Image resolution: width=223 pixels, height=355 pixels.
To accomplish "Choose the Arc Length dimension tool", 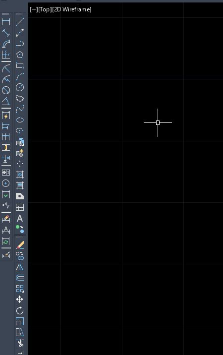I will pos(6,44).
